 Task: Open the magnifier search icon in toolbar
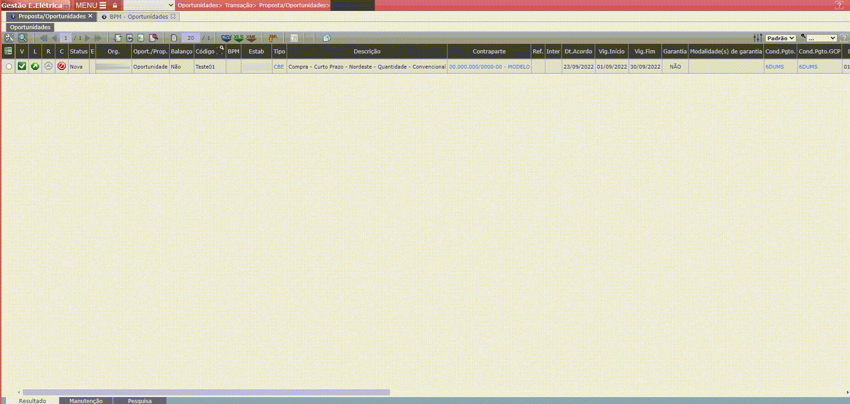22,38
